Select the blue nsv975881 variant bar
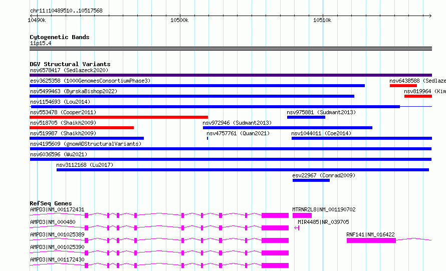The image size is (446, 271). click(x=306, y=117)
